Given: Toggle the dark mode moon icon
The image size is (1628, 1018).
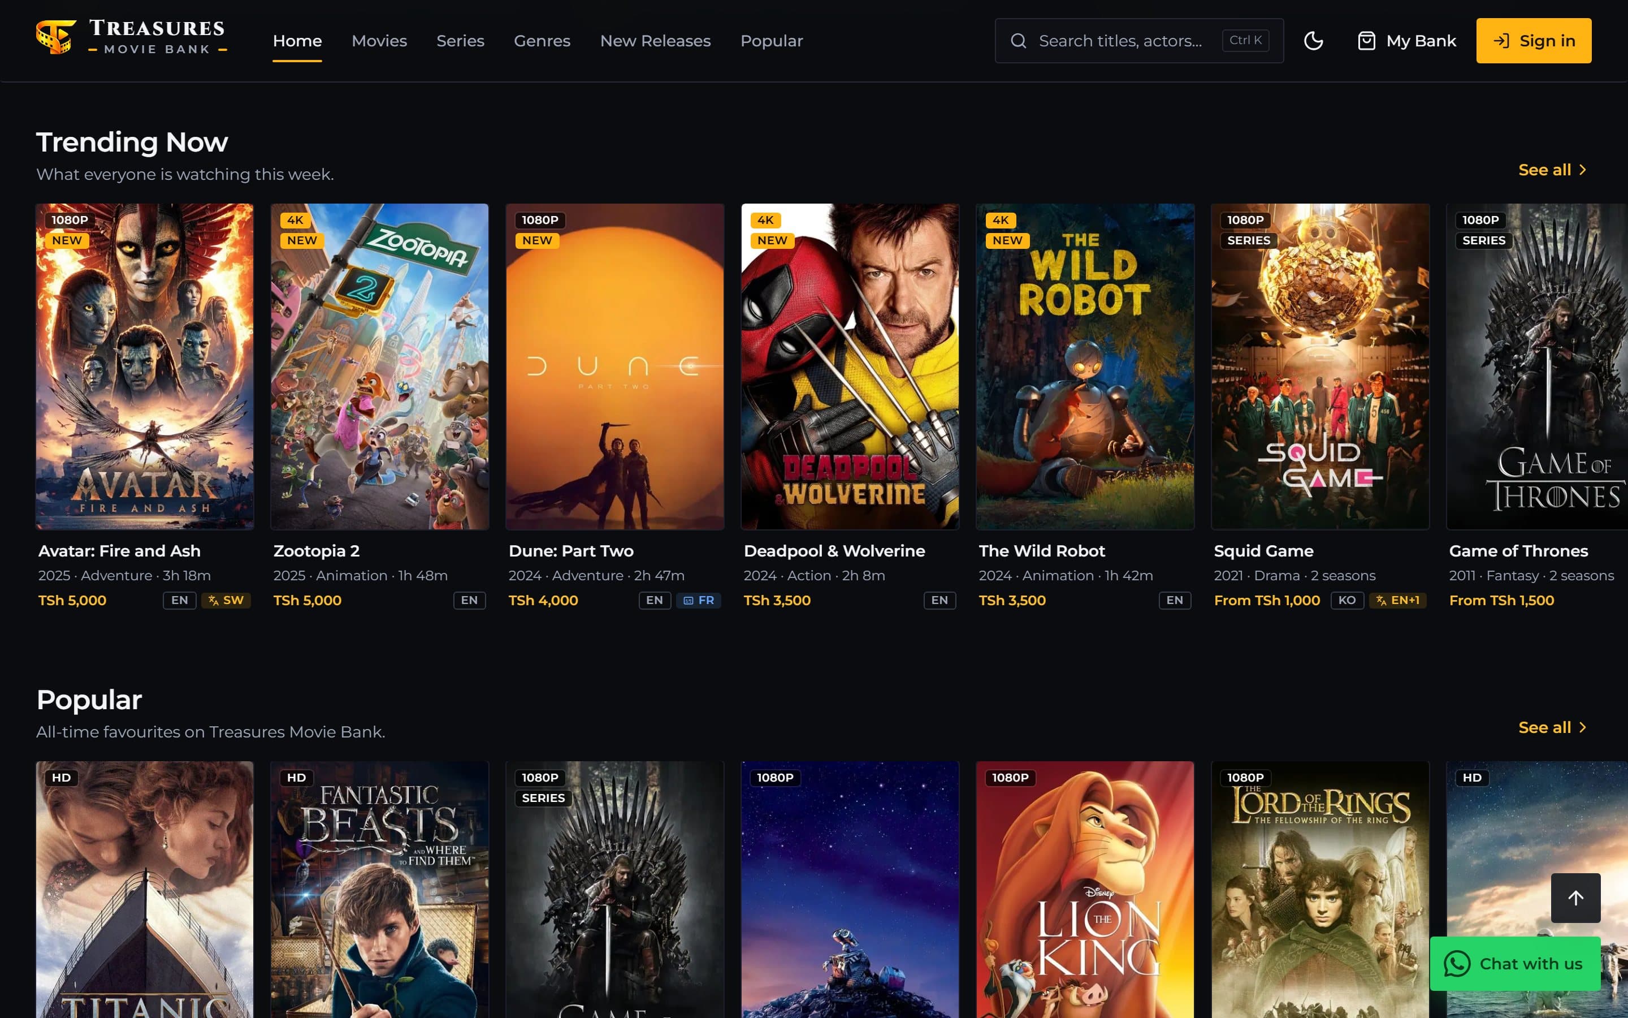Looking at the screenshot, I should point(1313,41).
